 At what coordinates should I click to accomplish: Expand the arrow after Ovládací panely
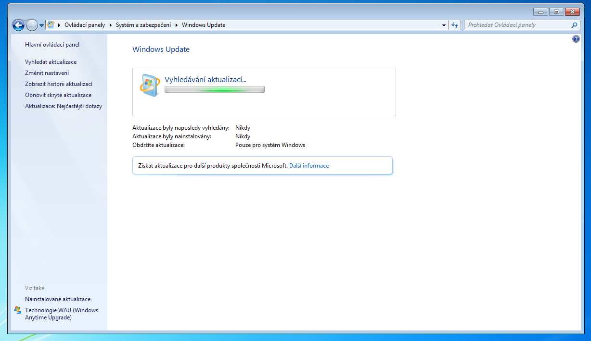111,25
